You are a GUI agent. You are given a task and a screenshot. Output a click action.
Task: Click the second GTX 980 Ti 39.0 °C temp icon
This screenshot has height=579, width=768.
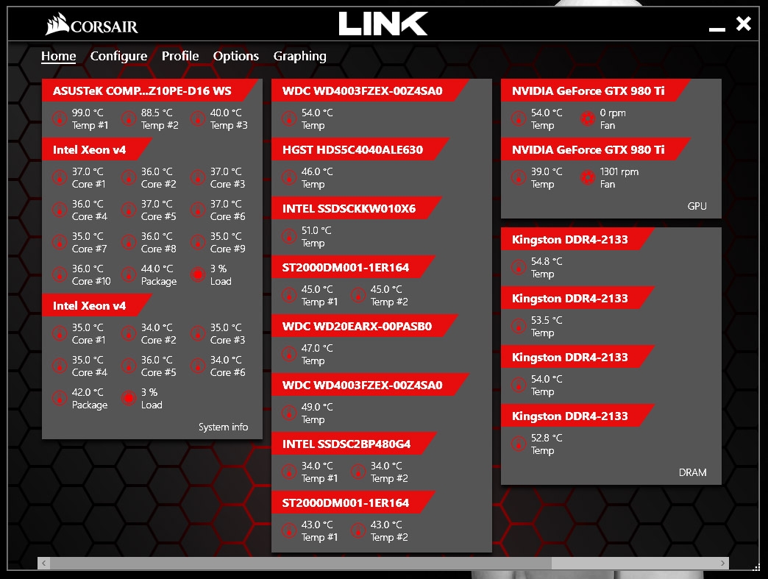(x=519, y=177)
